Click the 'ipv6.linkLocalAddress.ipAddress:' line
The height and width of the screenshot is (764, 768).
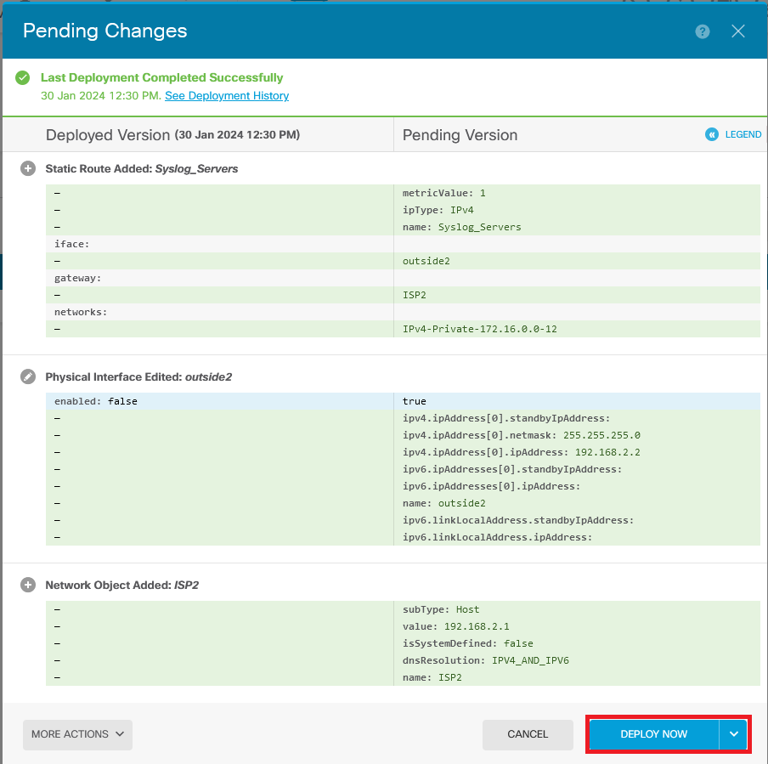[x=497, y=537]
